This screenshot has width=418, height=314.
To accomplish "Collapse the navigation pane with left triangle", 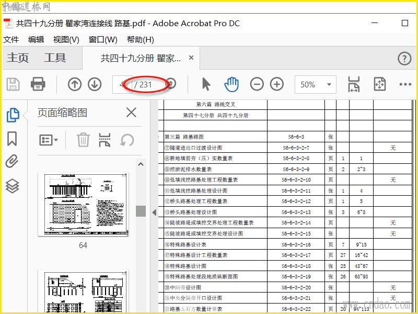I will tap(154, 212).
